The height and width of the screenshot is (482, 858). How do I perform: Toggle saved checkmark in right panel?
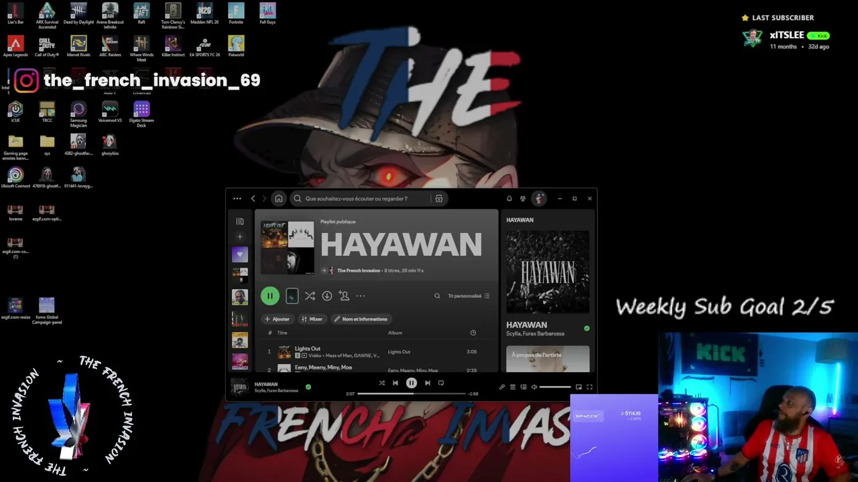coord(587,329)
